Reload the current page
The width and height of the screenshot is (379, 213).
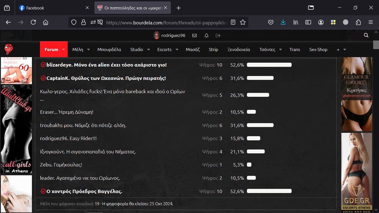pyautogui.click(x=33, y=22)
